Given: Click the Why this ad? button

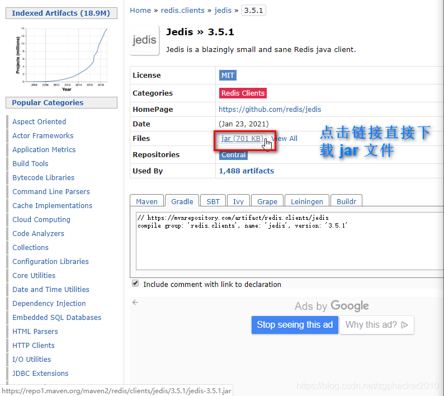Looking at the screenshot, I should (x=376, y=324).
